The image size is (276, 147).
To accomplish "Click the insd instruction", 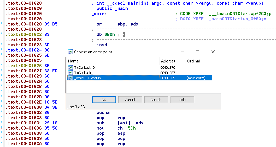I will click(102, 45).
